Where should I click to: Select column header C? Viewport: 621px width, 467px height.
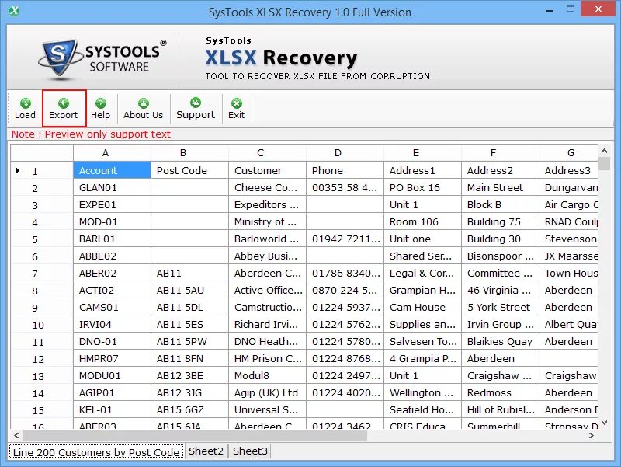tap(267, 153)
